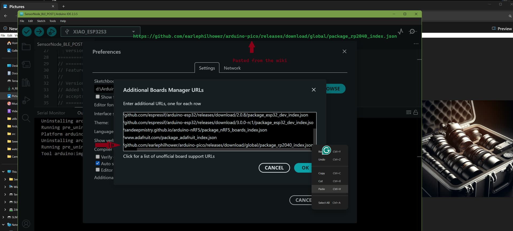The height and width of the screenshot is (231, 513).
Task: Choose Paste from the context menu
Action: pyautogui.click(x=322, y=189)
